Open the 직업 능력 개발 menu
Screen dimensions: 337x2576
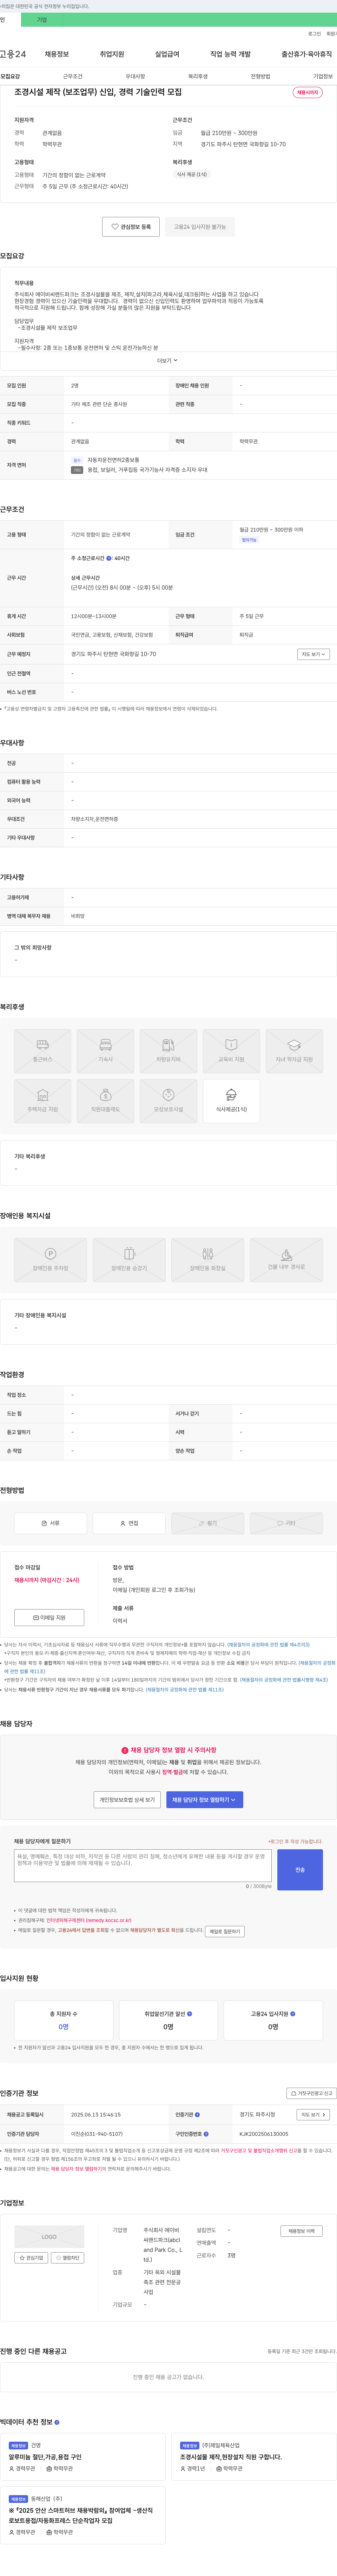coord(230,54)
